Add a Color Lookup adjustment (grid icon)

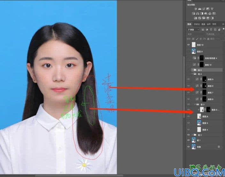[x=214, y=13]
